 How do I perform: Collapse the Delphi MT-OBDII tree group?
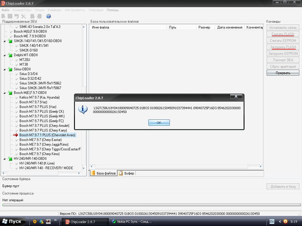pos(4,55)
